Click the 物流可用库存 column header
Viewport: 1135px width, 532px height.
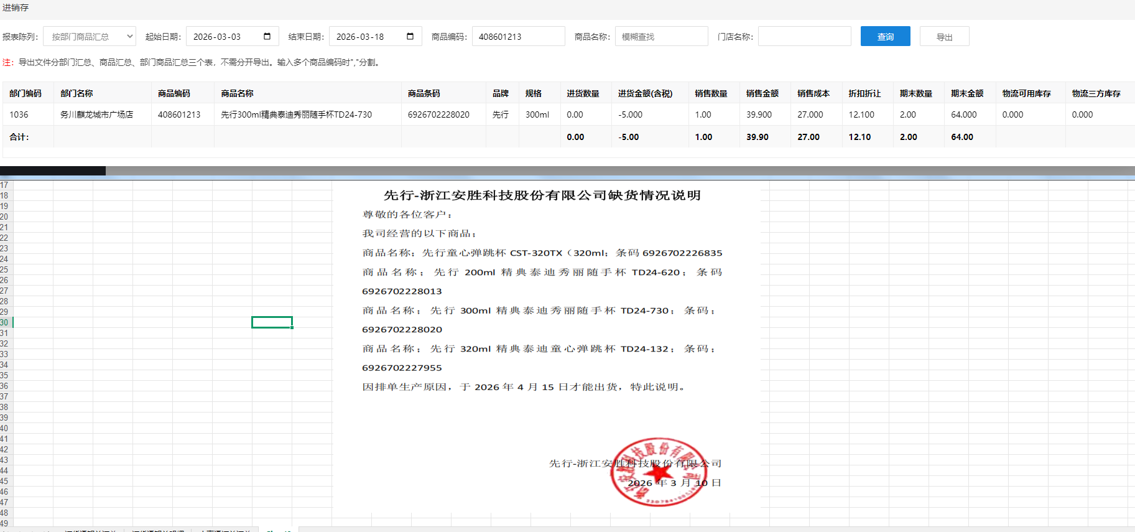click(x=1026, y=93)
